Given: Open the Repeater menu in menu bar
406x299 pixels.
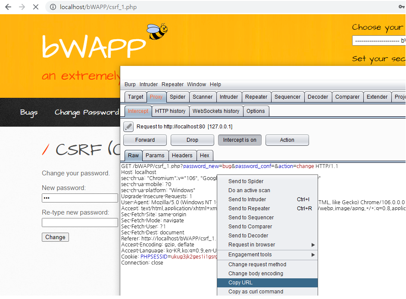Looking at the screenshot, I should pos(172,84).
